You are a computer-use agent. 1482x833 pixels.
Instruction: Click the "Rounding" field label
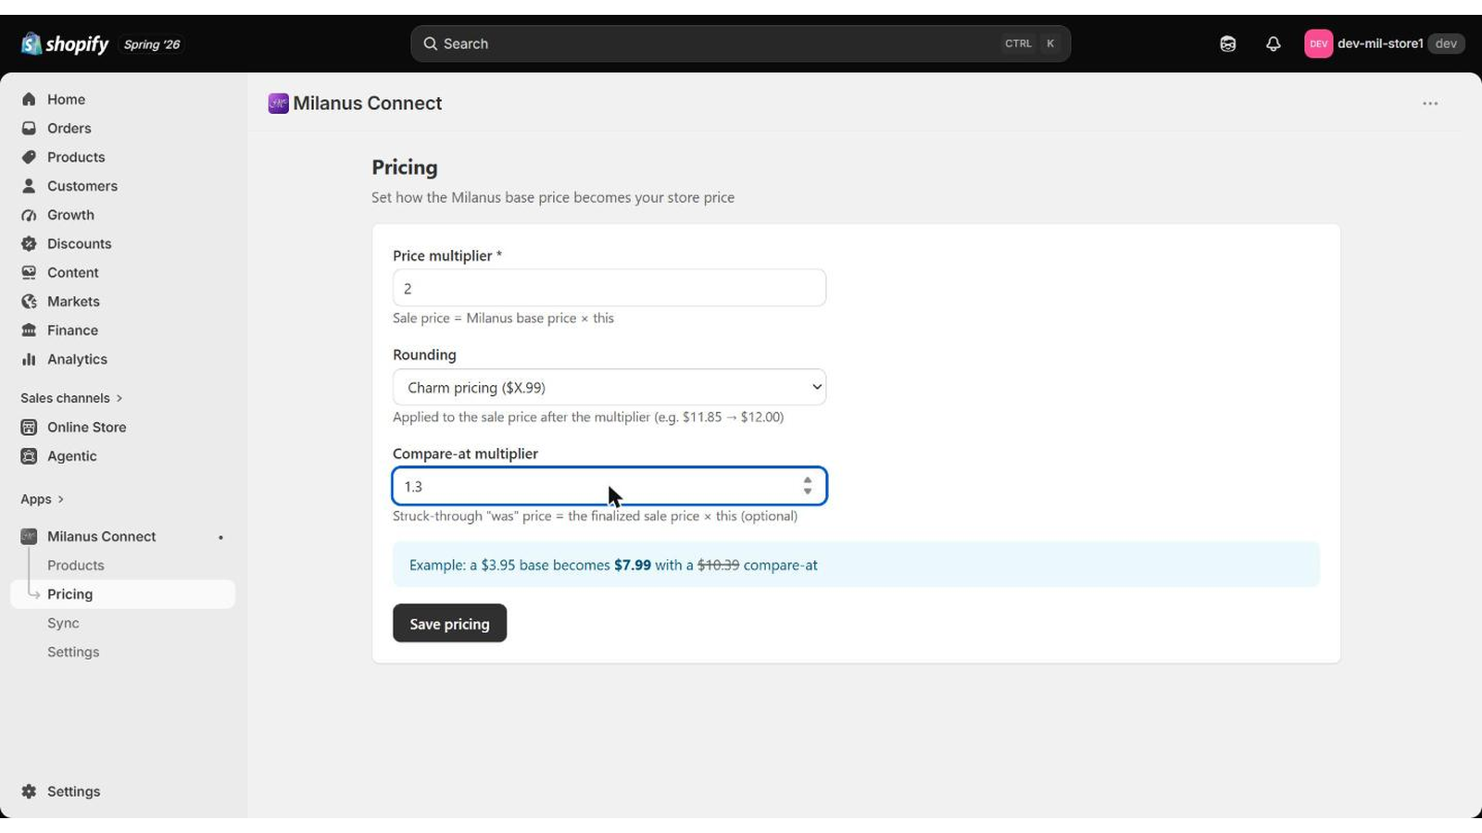click(x=424, y=354)
